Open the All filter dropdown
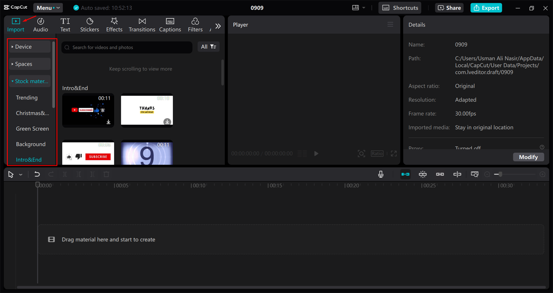Screen dimensions: 553x293 point(209,47)
